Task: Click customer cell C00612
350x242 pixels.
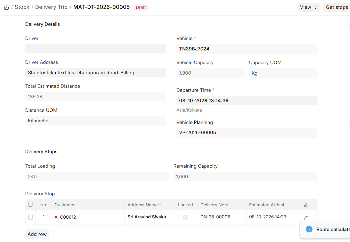Action: [x=88, y=217]
